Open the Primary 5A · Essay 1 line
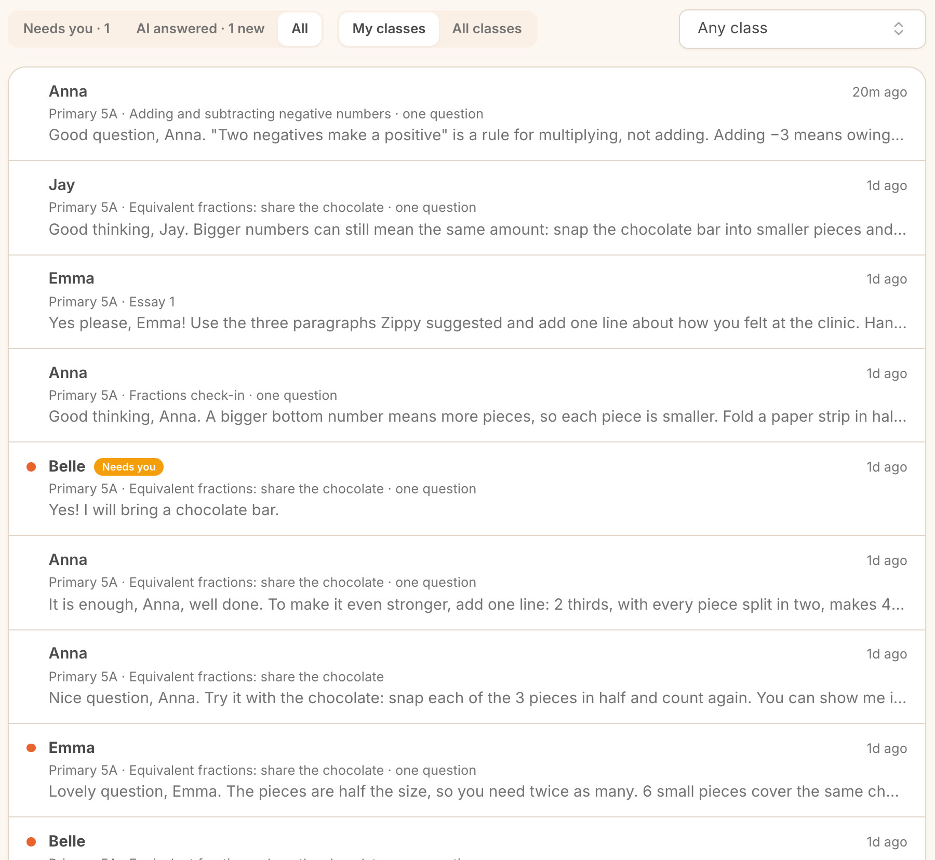The image size is (935, 860). point(112,302)
